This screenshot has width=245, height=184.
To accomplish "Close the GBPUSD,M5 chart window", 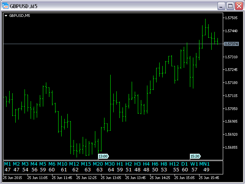I will point(239,6).
